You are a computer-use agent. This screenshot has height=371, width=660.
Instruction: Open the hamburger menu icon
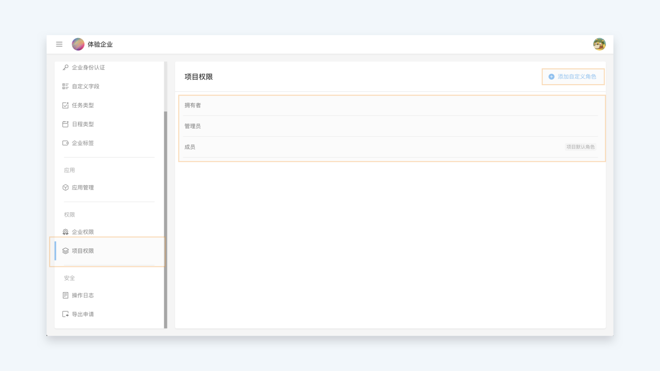(x=59, y=44)
